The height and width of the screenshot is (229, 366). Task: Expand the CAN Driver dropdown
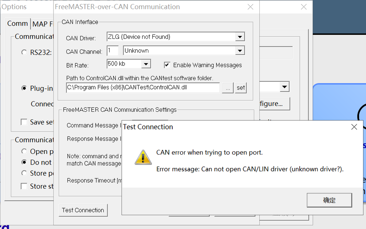tap(240, 37)
